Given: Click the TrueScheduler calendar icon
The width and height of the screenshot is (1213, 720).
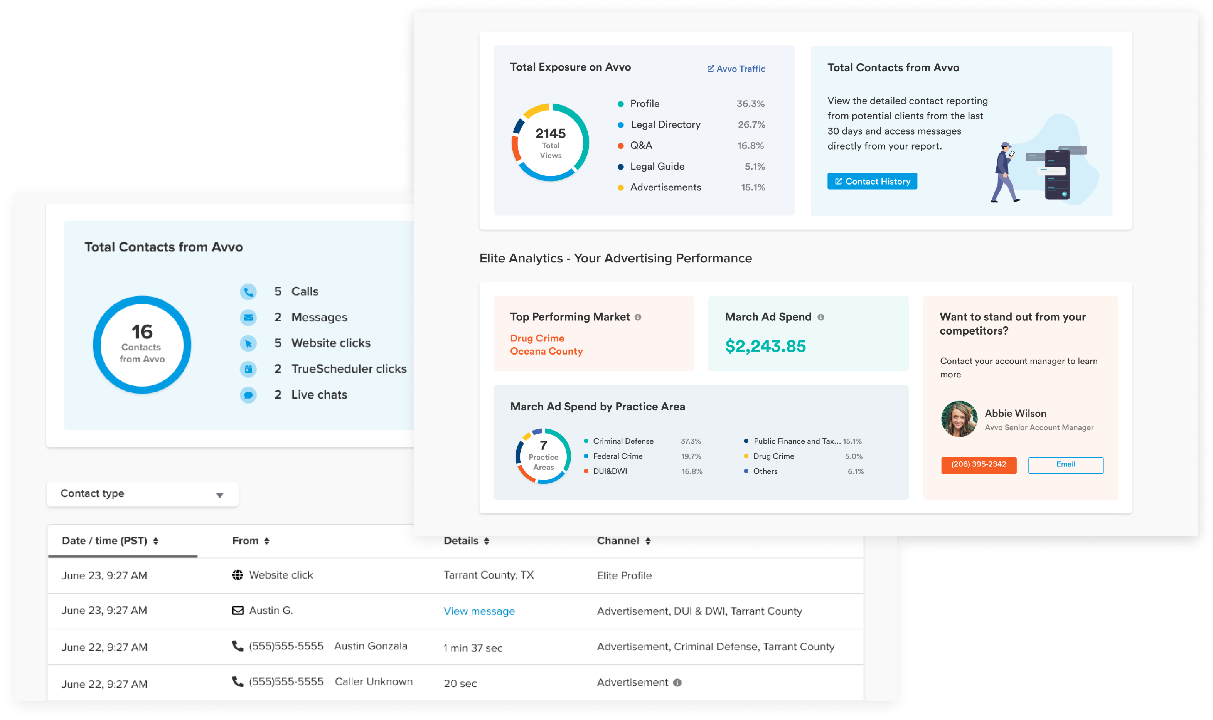Looking at the screenshot, I should point(248,369).
